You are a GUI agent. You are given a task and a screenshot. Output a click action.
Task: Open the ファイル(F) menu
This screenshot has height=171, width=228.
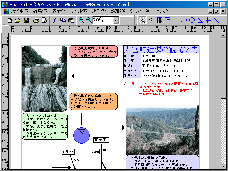coord(19,11)
